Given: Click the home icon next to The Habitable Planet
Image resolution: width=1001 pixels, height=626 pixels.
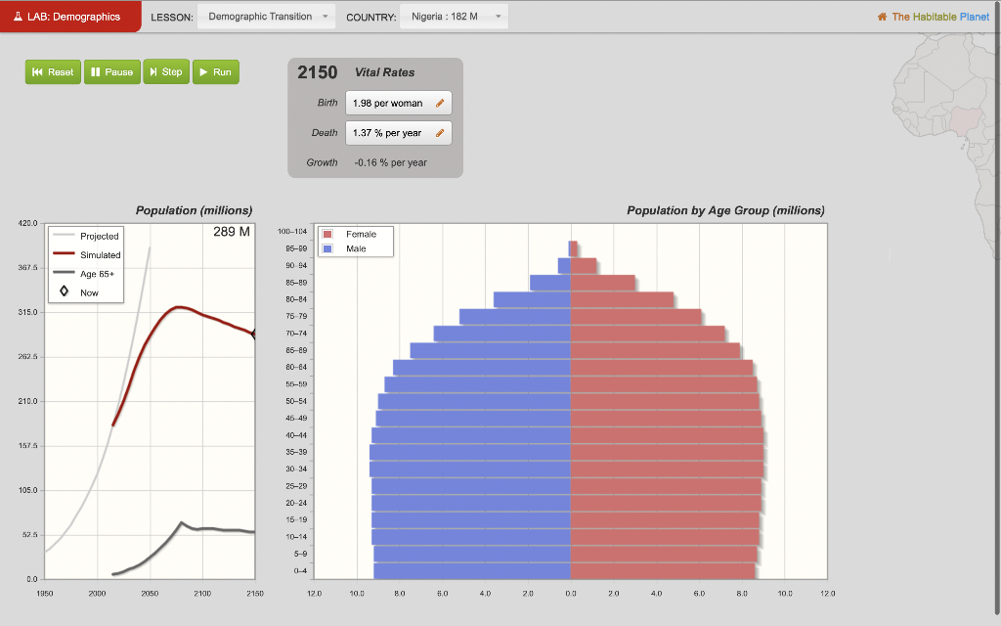Looking at the screenshot, I should tap(885, 17).
